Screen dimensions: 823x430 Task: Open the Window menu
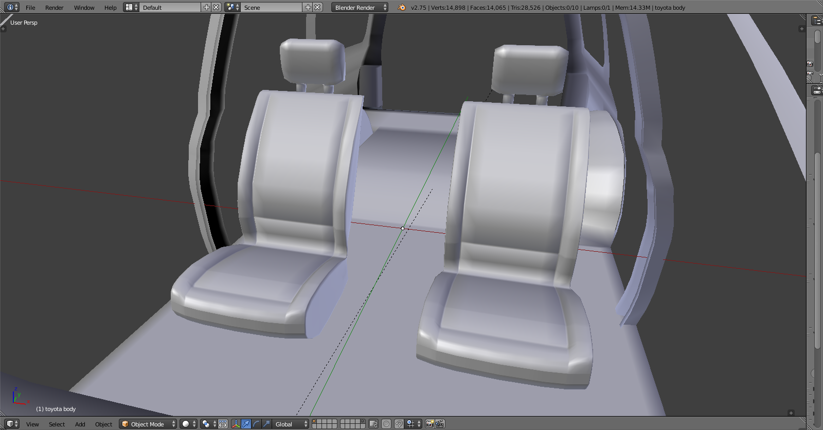pyautogui.click(x=84, y=8)
